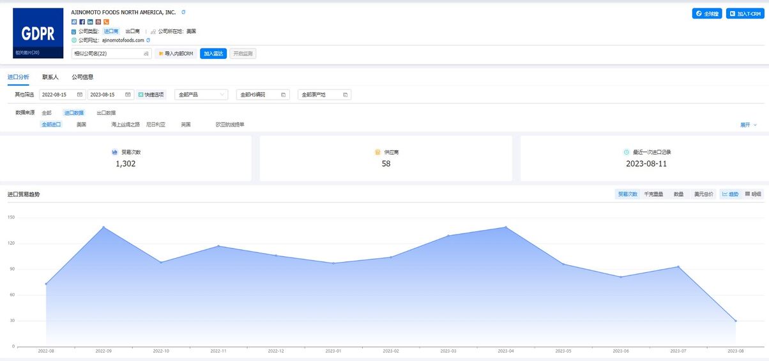The height and width of the screenshot is (361, 769).
Task: Expand the filter list with 展开
Action: coord(749,125)
